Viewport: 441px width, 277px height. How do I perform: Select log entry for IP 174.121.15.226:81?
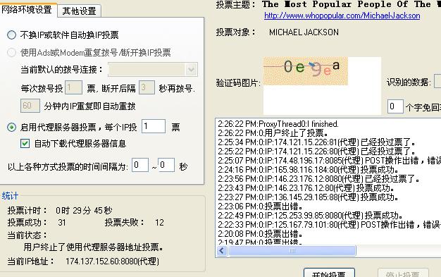[x=317, y=142]
